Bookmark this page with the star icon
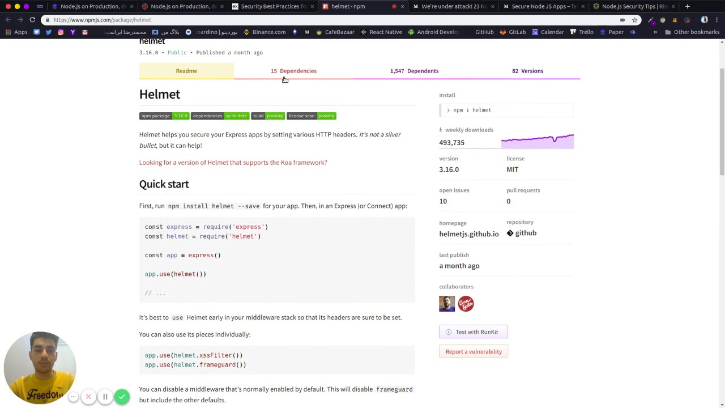This screenshot has width=725, height=408. (x=635, y=20)
